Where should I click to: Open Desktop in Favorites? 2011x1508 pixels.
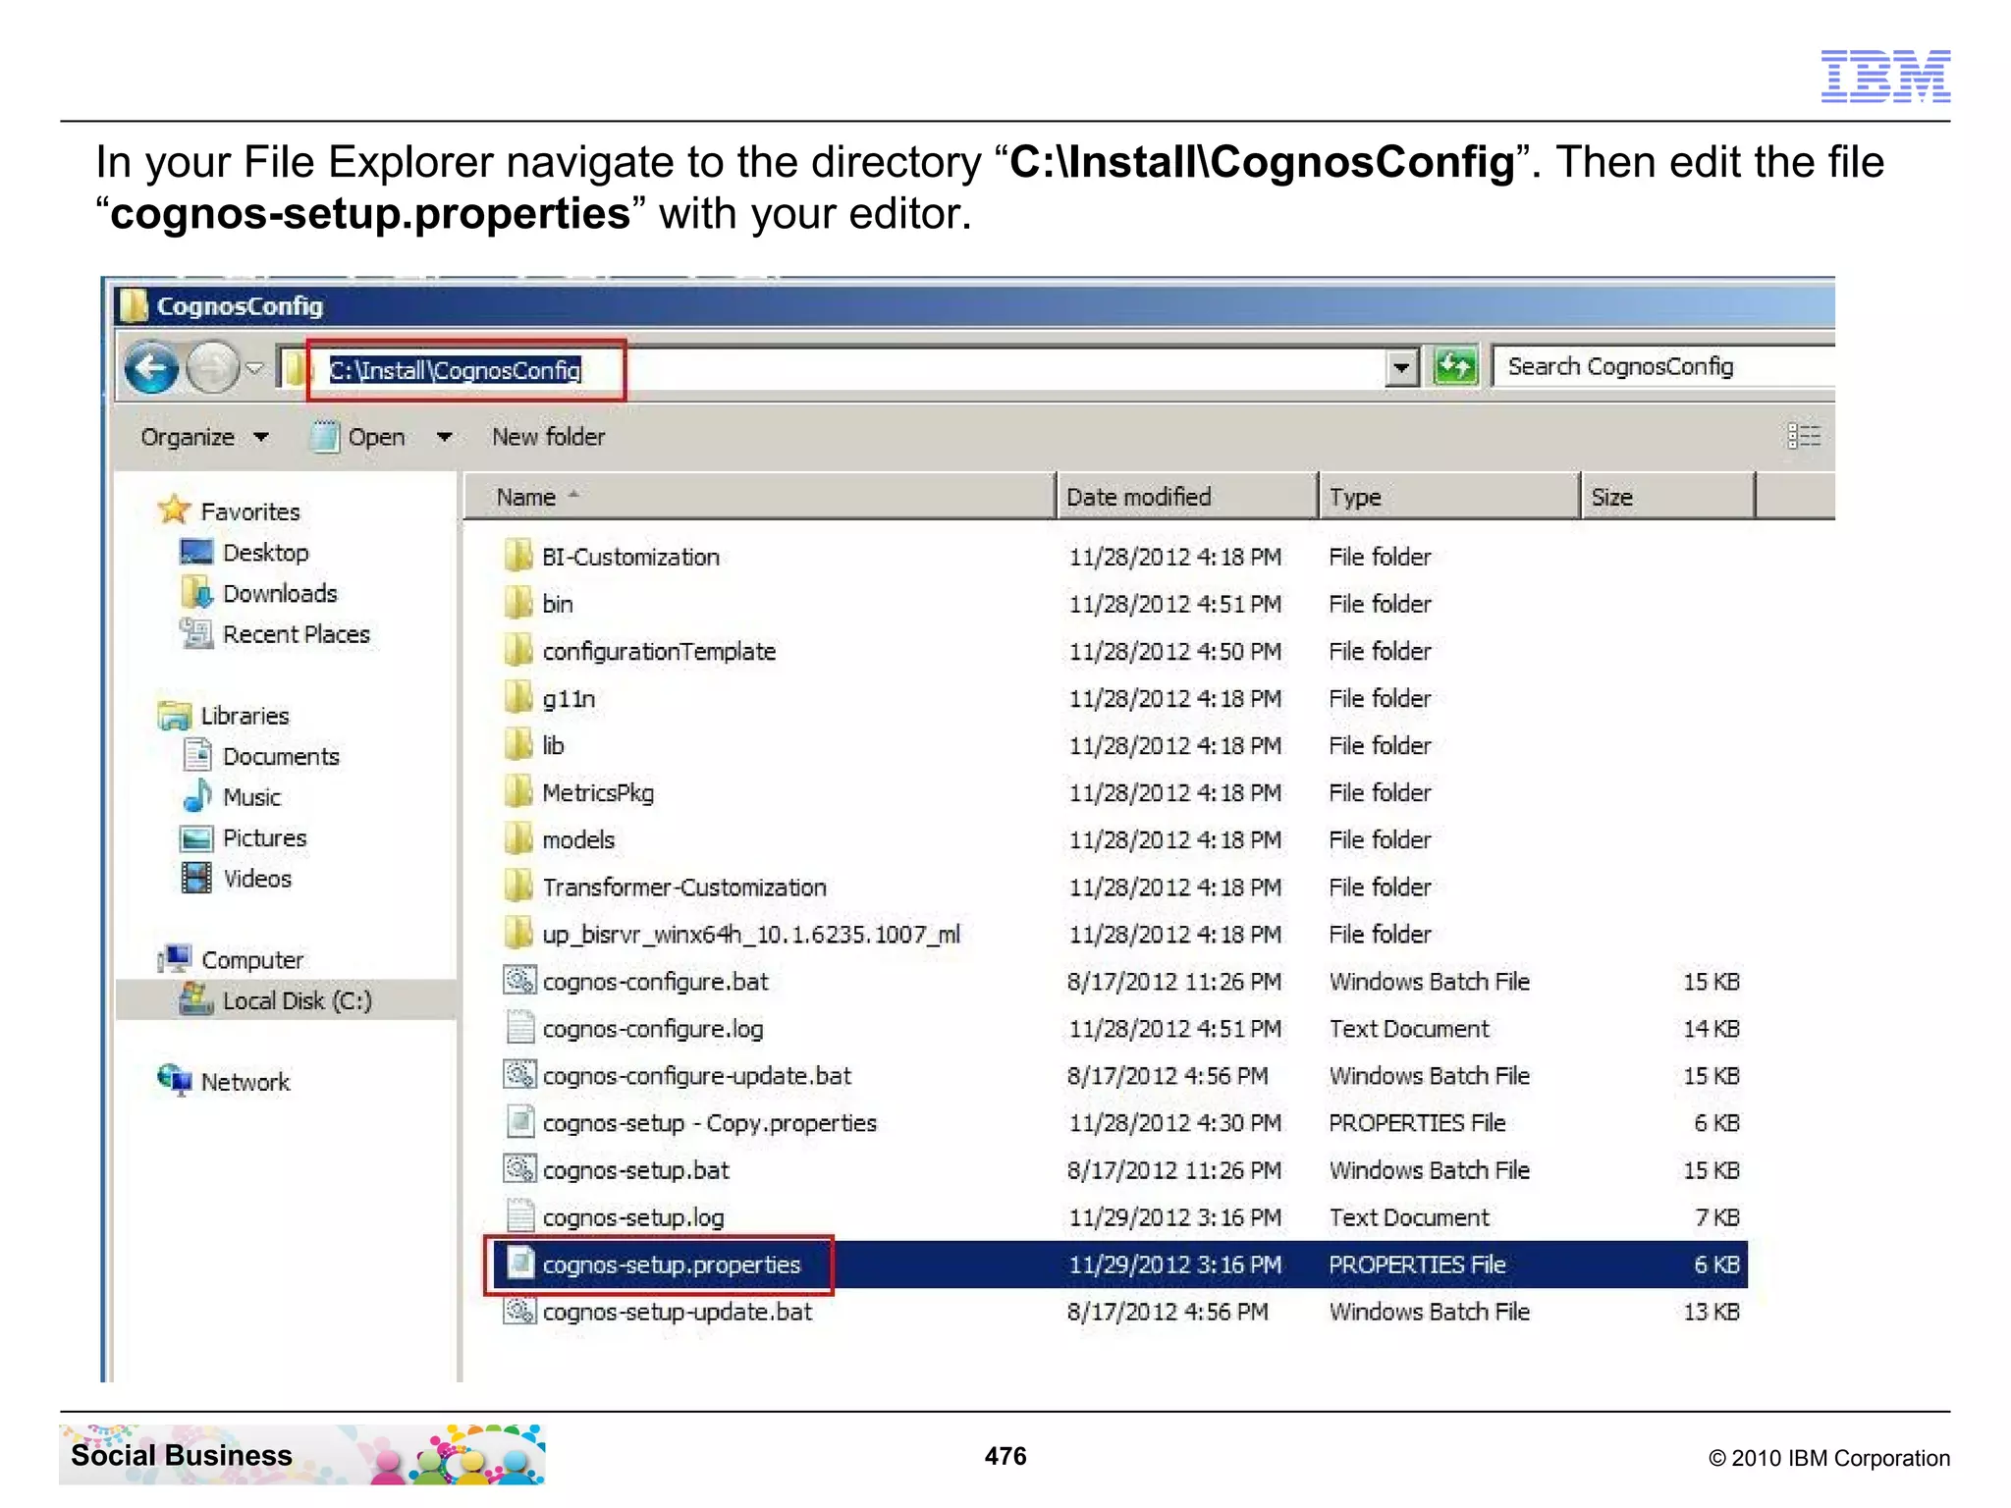[x=265, y=553]
